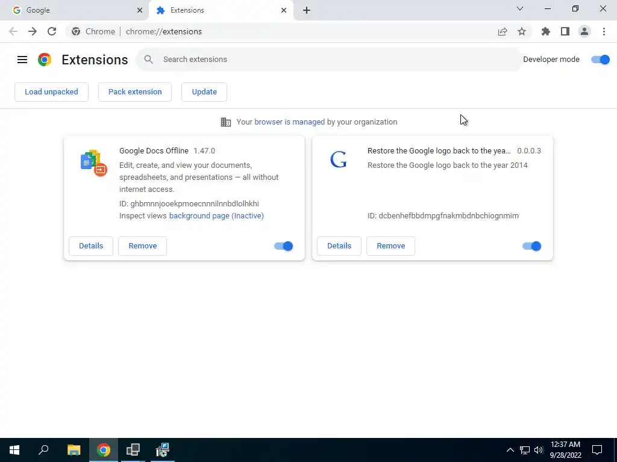Open the browser side panel icon
Image resolution: width=617 pixels, height=462 pixels.
pyautogui.click(x=565, y=31)
